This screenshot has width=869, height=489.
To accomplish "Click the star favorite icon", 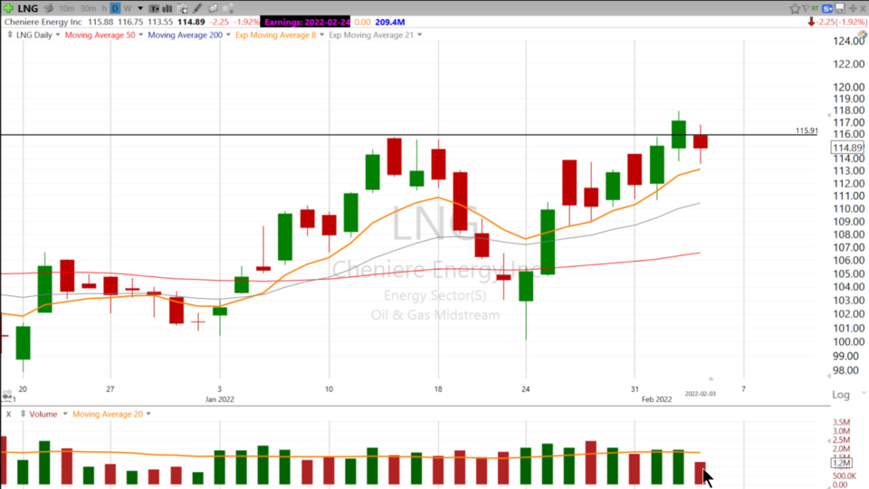I will [795, 8].
